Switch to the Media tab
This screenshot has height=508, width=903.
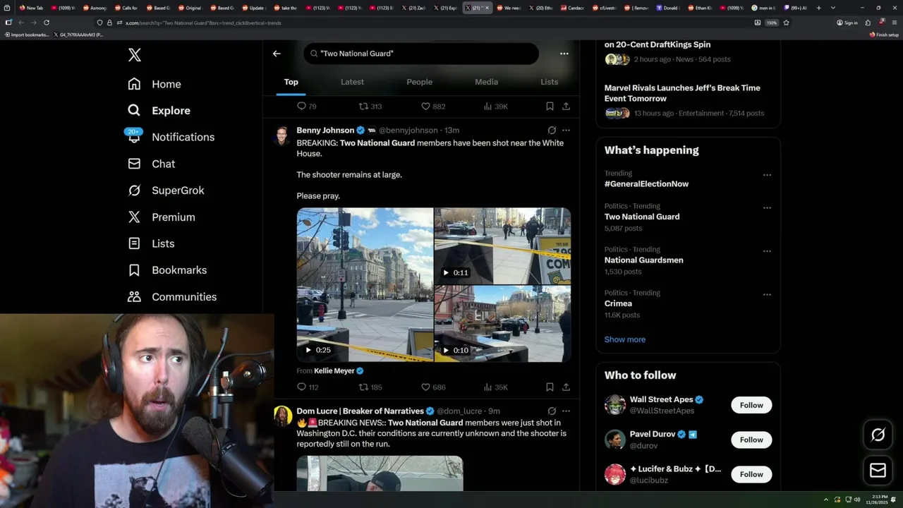coord(486,82)
